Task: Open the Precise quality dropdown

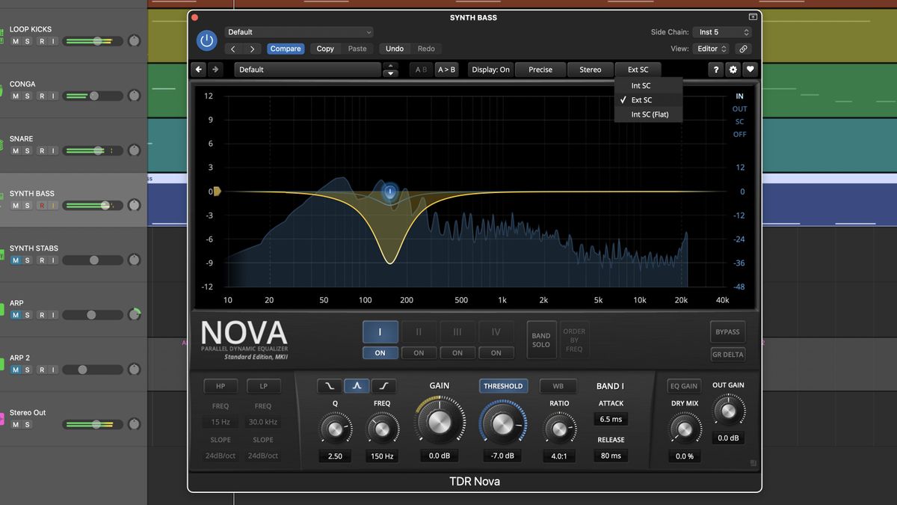Action: click(x=540, y=70)
